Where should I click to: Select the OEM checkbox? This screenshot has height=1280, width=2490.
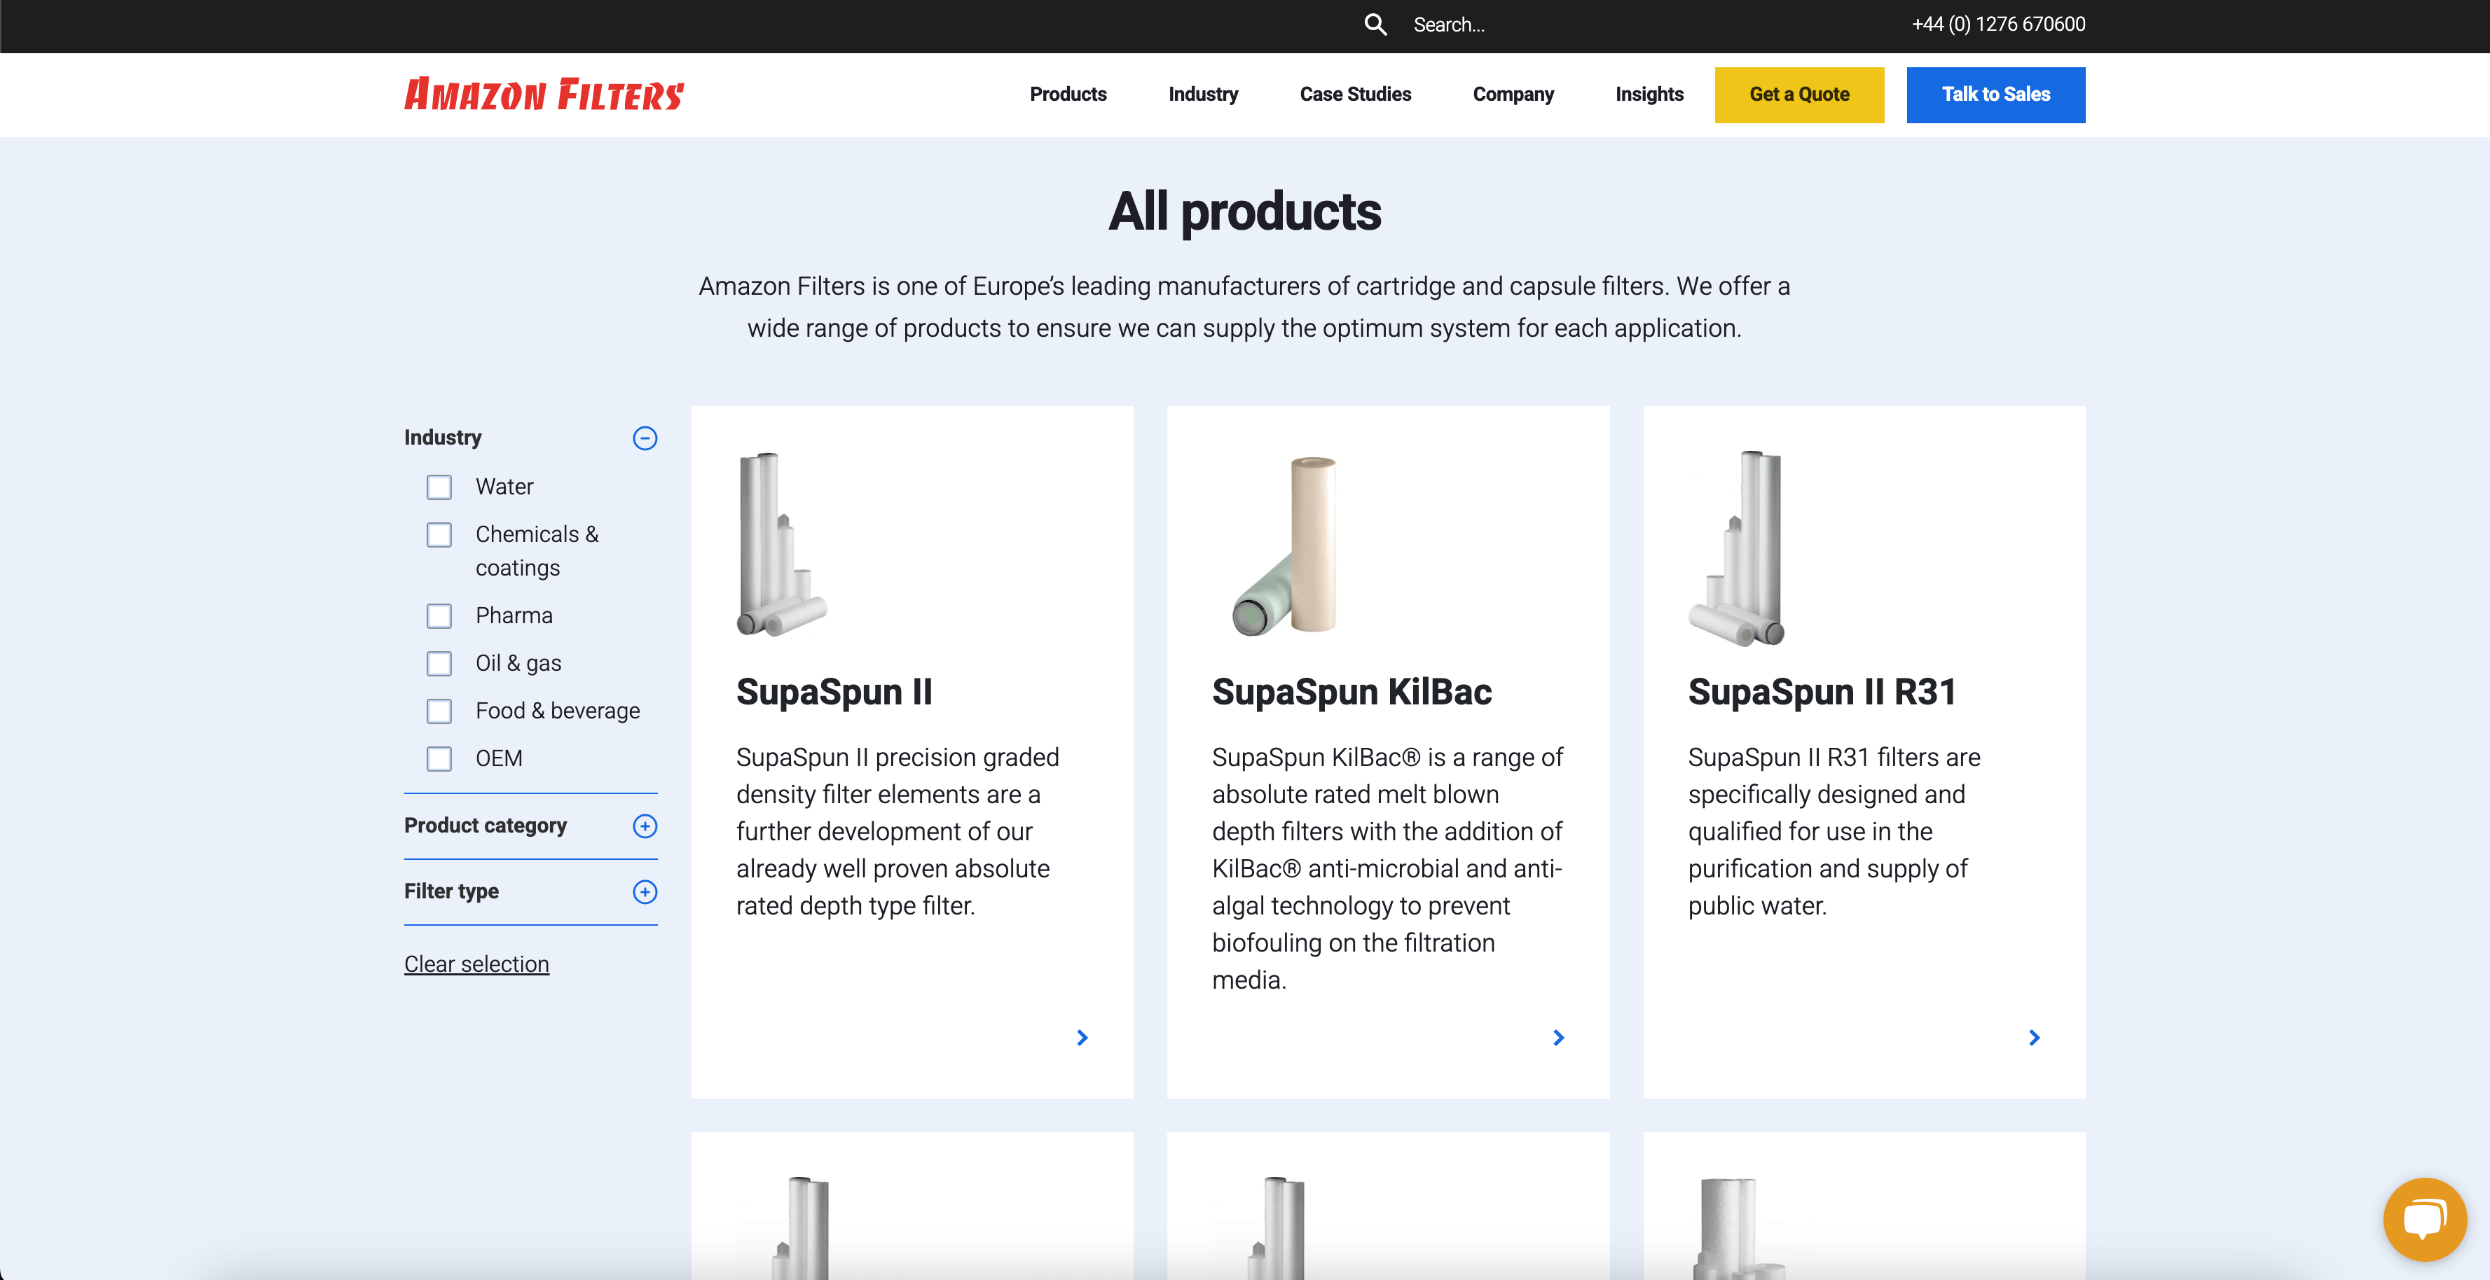click(440, 758)
